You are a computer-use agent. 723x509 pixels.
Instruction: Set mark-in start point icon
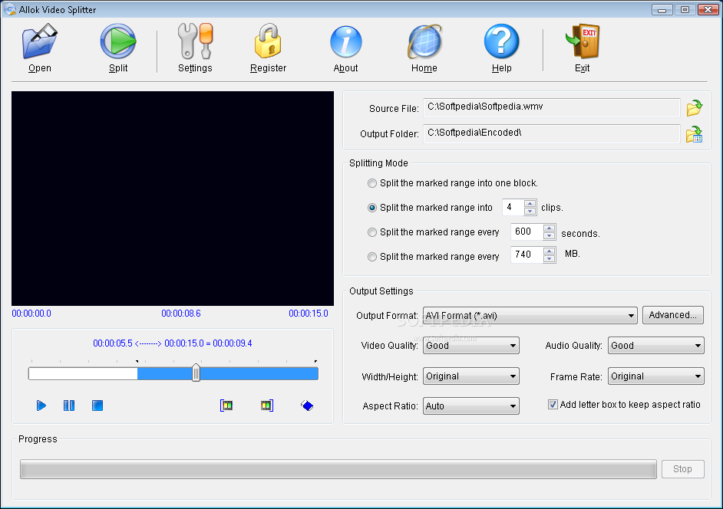[226, 406]
